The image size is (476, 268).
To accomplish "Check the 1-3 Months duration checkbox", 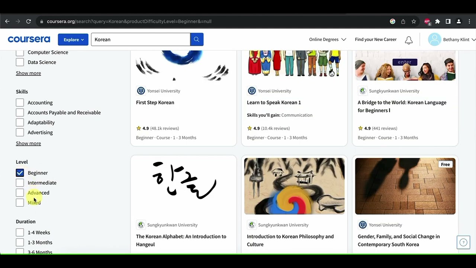I will [x=20, y=242].
